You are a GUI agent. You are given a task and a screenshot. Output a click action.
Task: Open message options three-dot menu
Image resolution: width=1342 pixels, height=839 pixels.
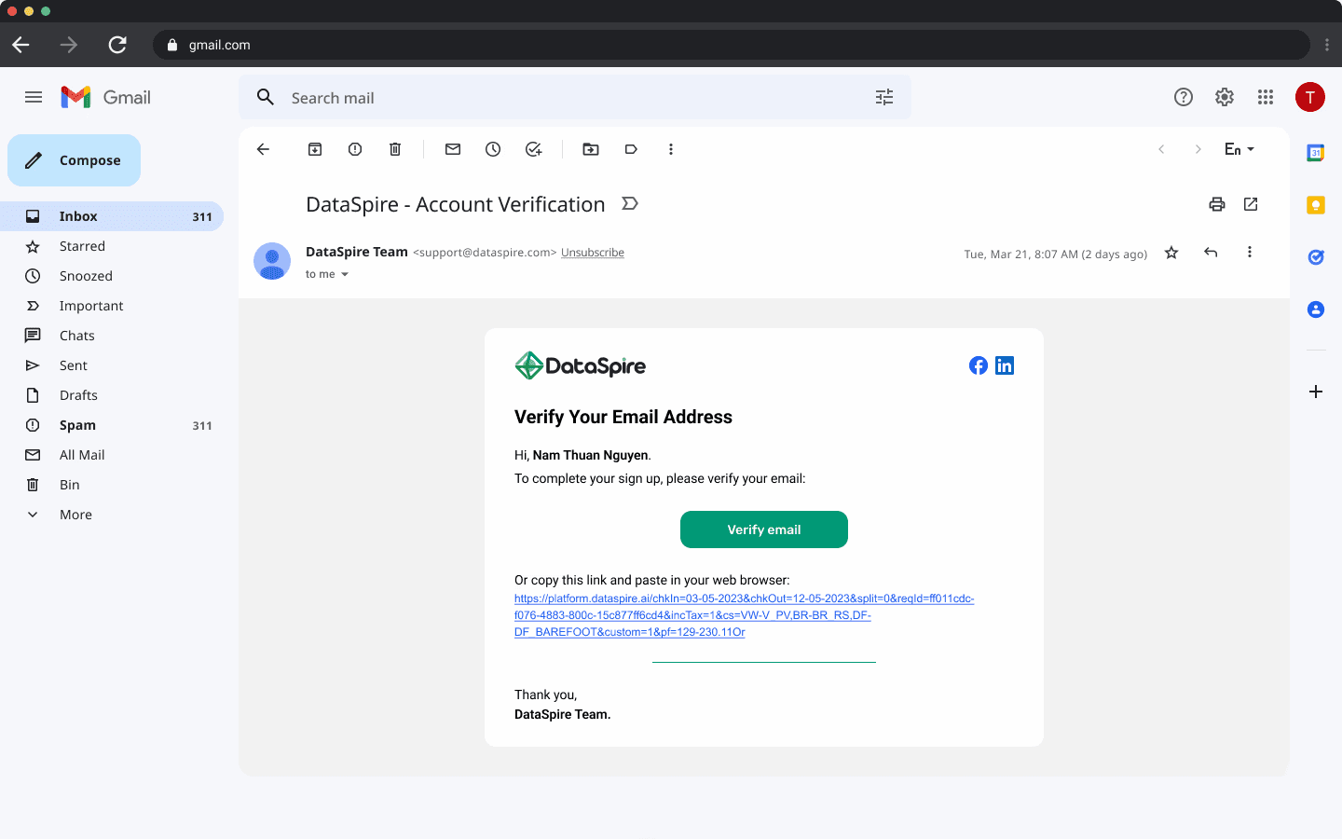pyautogui.click(x=1250, y=253)
